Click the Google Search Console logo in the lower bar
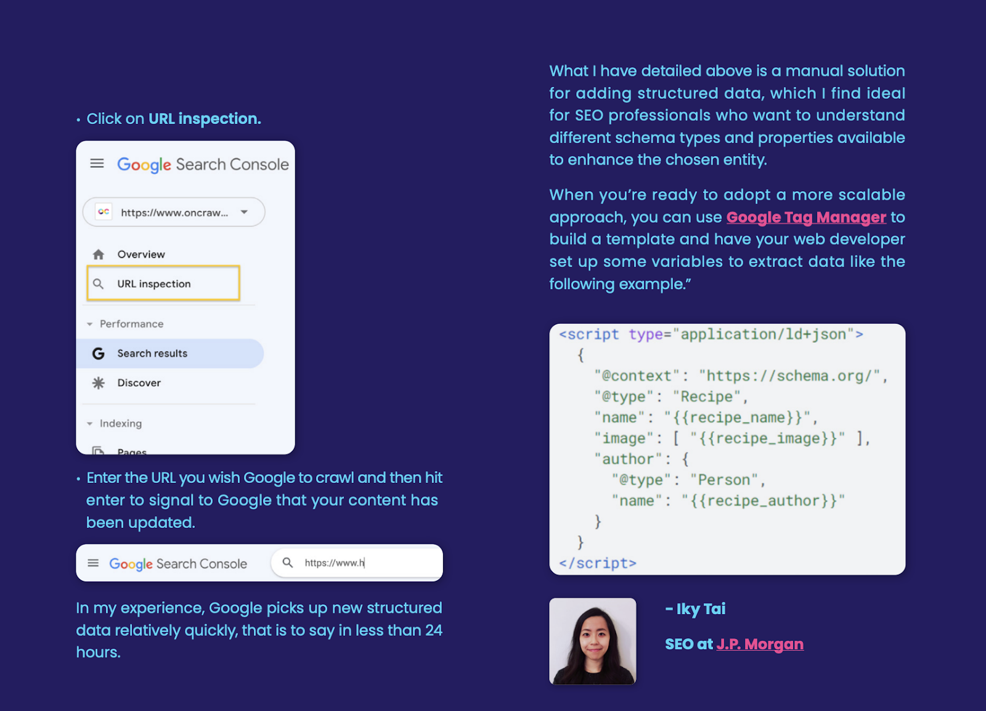The image size is (986, 711). click(178, 564)
